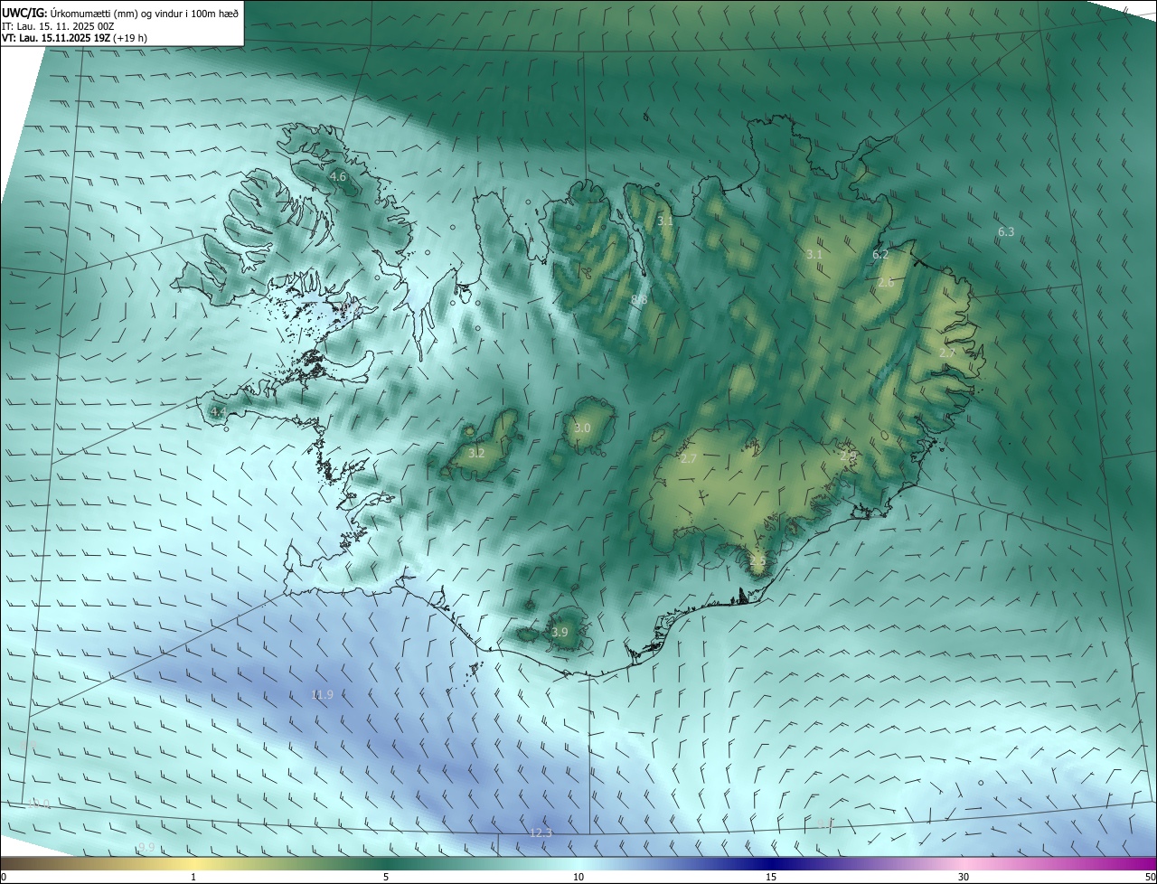Click the colorbar tick label 50
This screenshot has height=884, width=1157.
coord(1150,877)
